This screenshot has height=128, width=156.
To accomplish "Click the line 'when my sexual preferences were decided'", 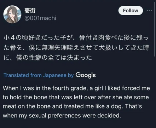I will pyautogui.click(x=62, y=116).
